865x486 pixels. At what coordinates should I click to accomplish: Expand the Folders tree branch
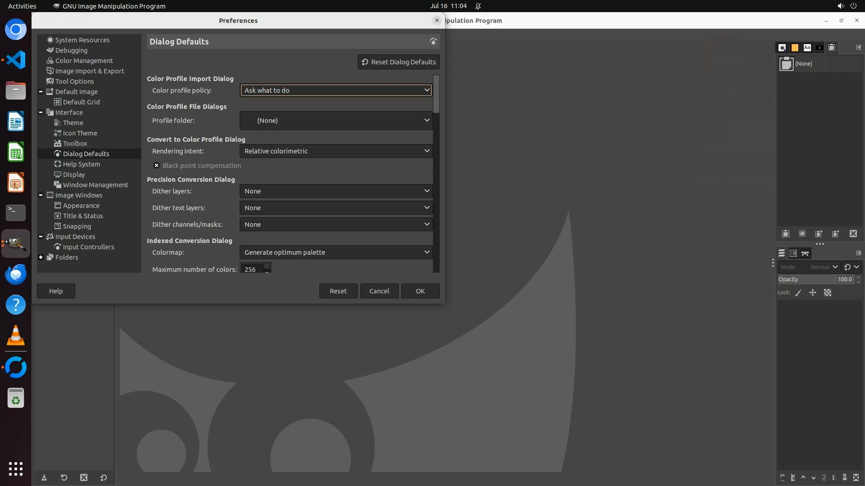pos(41,257)
